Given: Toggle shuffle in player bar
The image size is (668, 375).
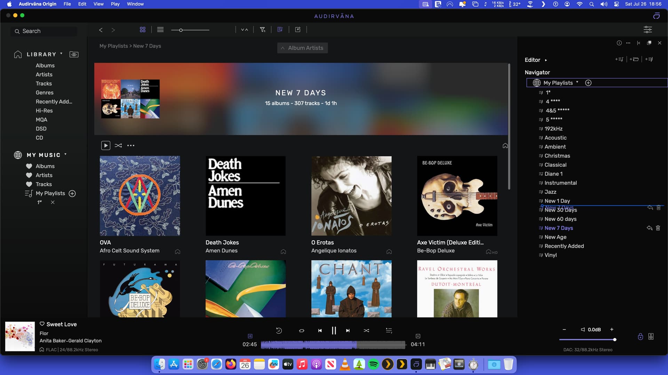Looking at the screenshot, I should coord(366,331).
